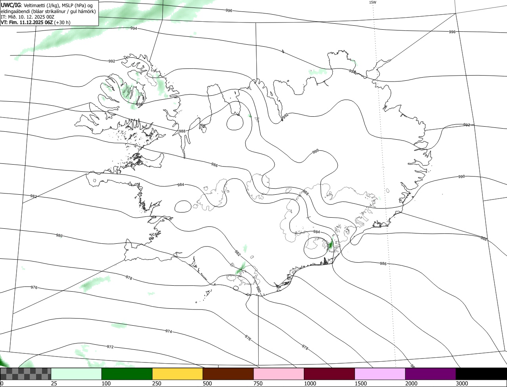Image resolution: width=507 pixels, height=387 pixels.
Task: Select the "972" isobar label
Action: click(x=110, y=347)
